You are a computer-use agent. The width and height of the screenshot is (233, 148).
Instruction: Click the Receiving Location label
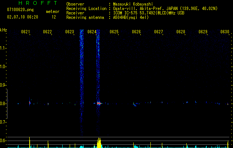(x=86, y=9)
